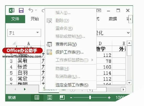
Task: Click vertical scrollbar up arrow
Action: pyautogui.click(x=129, y=43)
